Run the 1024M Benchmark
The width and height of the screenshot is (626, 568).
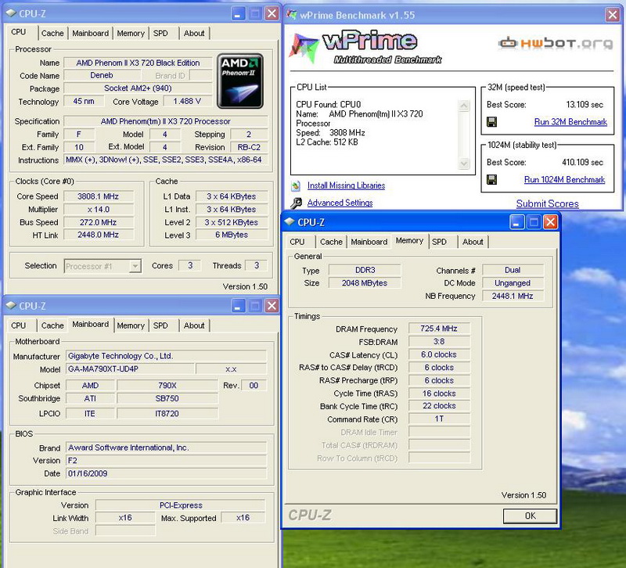coord(564,180)
